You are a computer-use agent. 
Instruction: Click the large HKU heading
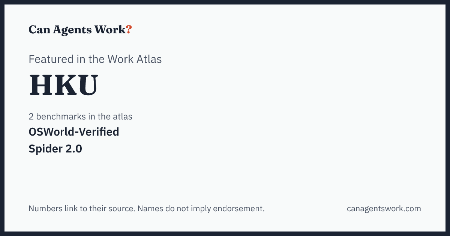click(63, 86)
